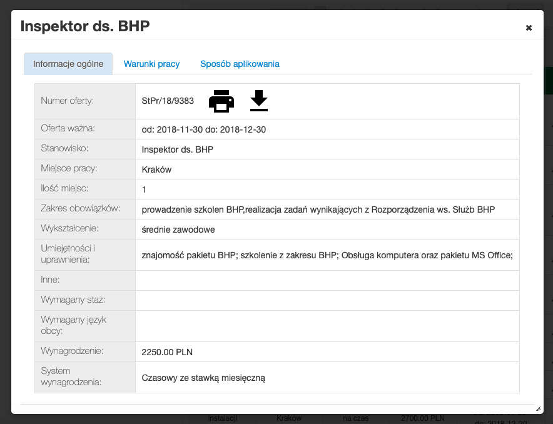Click the średnie zawodowe education value
The image size is (553, 424).
tap(178, 230)
